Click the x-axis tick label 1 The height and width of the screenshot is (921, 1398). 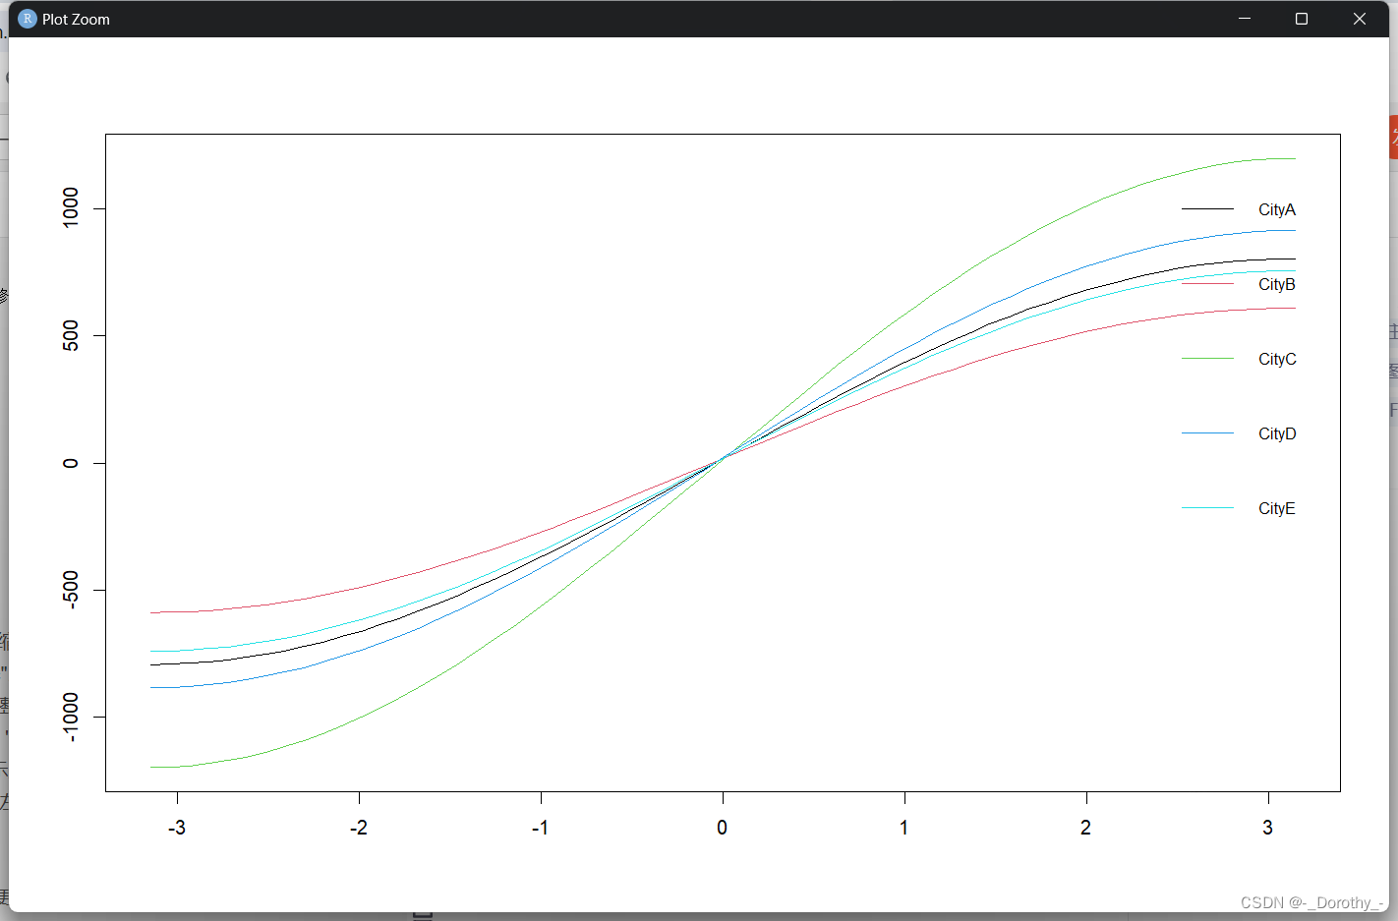coord(904,828)
